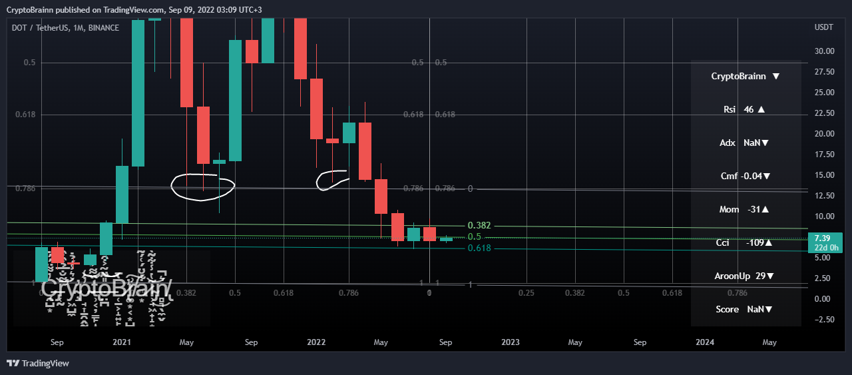Screen dimensions: 852x375
Task: Click the 2021 time axis label
Action: pyautogui.click(x=122, y=342)
